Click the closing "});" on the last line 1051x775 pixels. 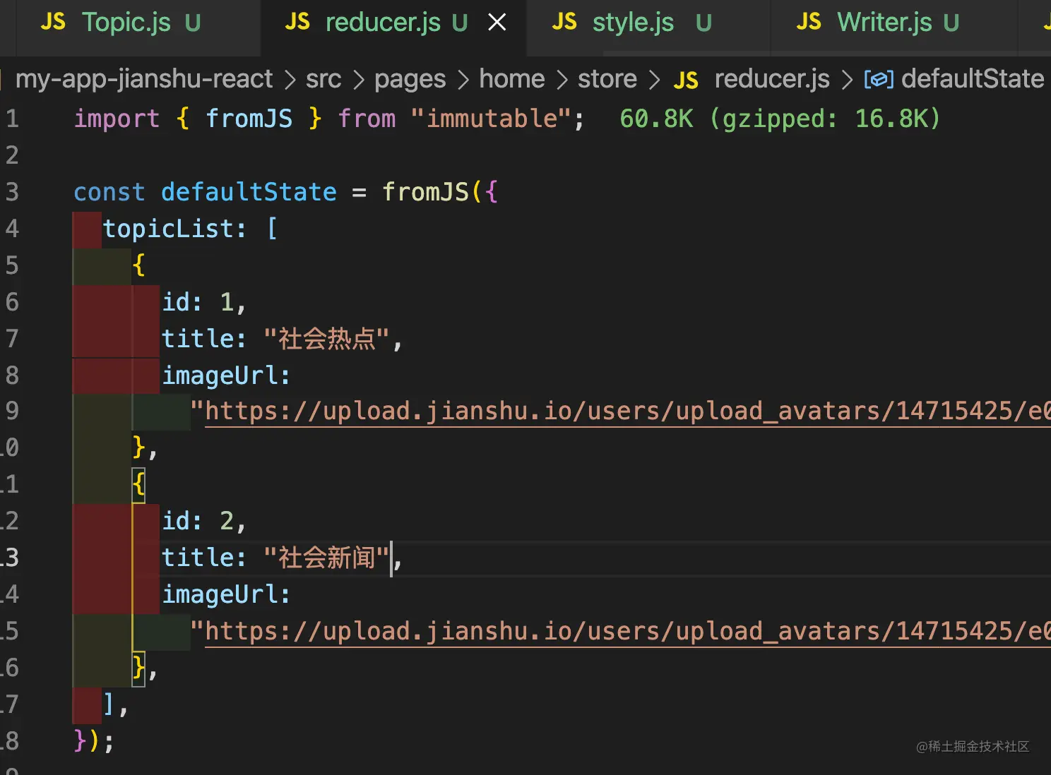[x=94, y=741]
